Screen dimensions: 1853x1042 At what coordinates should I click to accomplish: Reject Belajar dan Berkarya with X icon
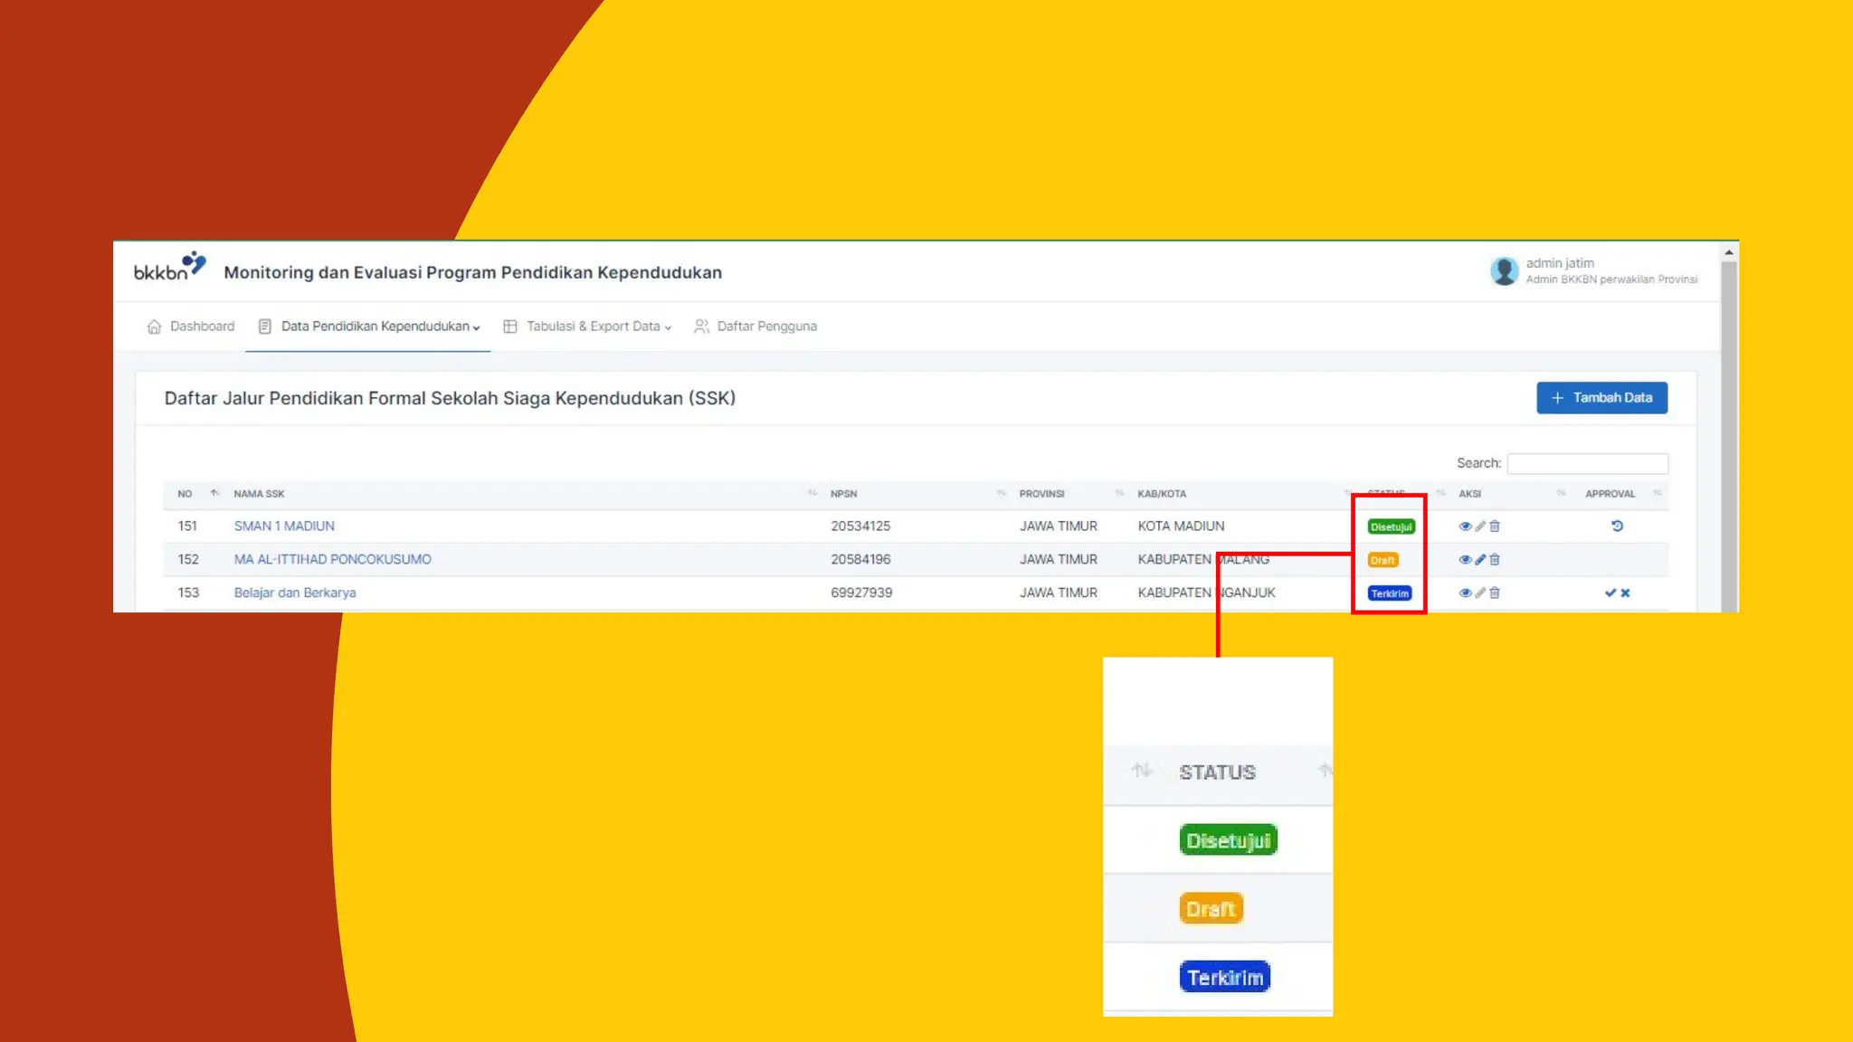pyautogui.click(x=1626, y=593)
